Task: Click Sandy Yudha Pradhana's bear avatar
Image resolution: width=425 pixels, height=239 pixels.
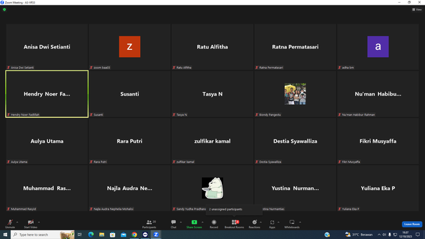Action: (212, 188)
